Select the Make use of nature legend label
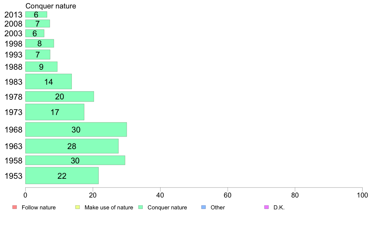The height and width of the screenshot is (230, 371). click(x=109, y=207)
